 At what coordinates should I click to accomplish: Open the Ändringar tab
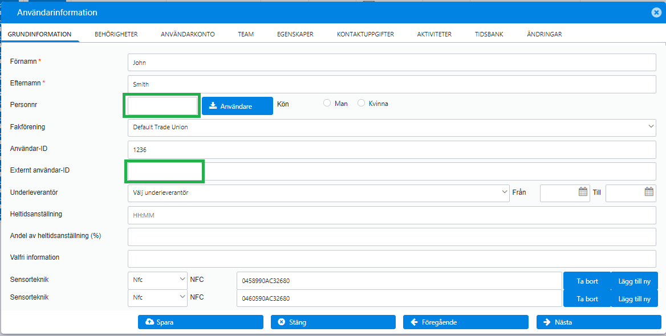(x=545, y=34)
